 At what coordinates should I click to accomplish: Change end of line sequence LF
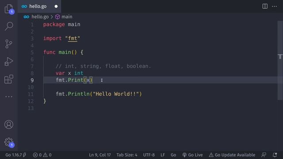pyautogui.click(x=163, y=155)
